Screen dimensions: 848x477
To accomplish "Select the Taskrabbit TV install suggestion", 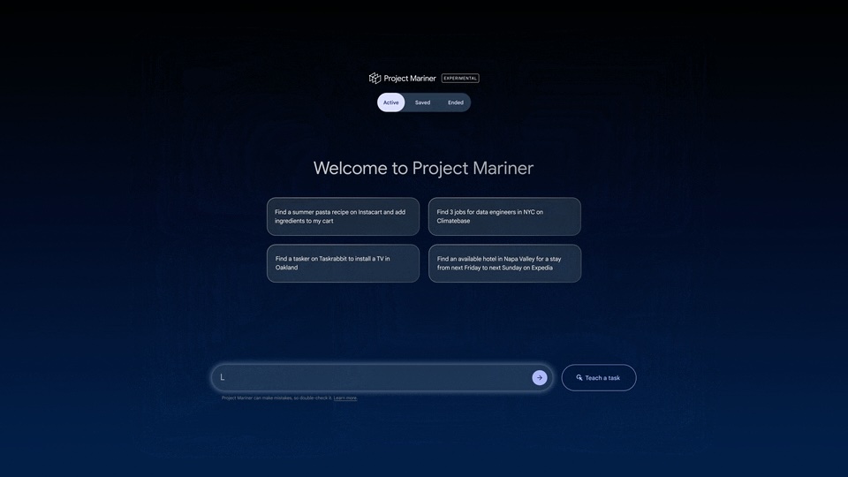I will point(343,263).
